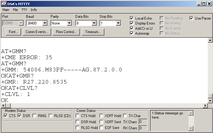Click terminal scroll up arrow
213x133 pixels.
(210, 40)
